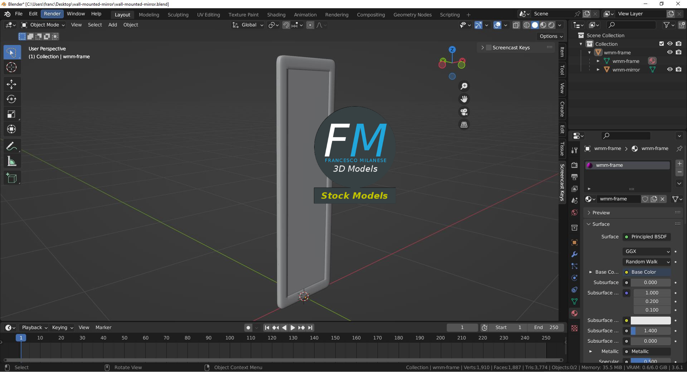
Task: Open the Global transform orientation dropdown
Action: click(248, 25)
